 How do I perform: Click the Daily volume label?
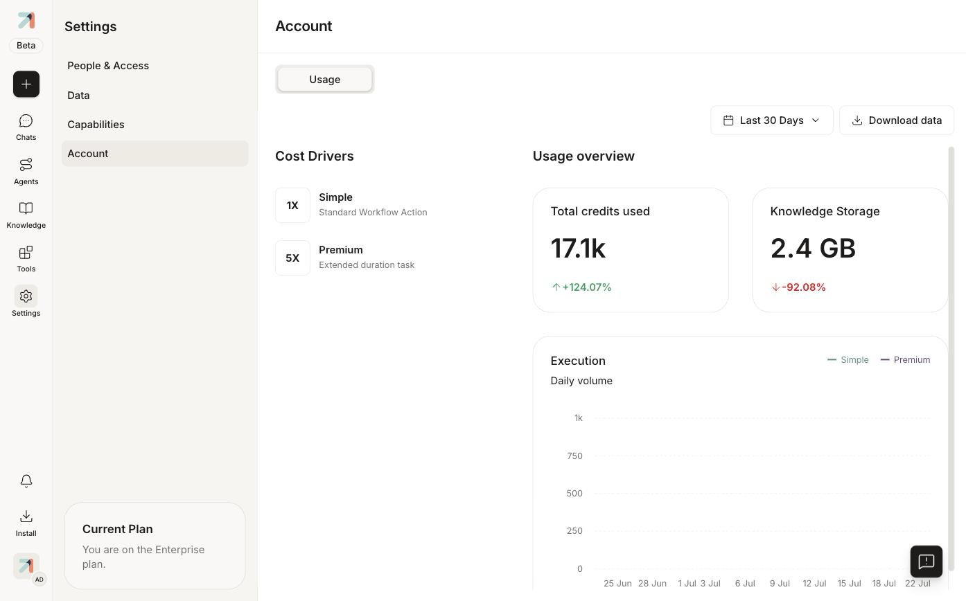[x=581, y=381]
